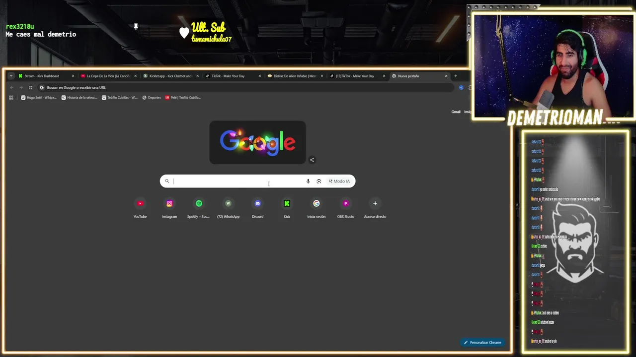
Task: Open the apps grid in bookmarks bar
Action: click(11, 98)
